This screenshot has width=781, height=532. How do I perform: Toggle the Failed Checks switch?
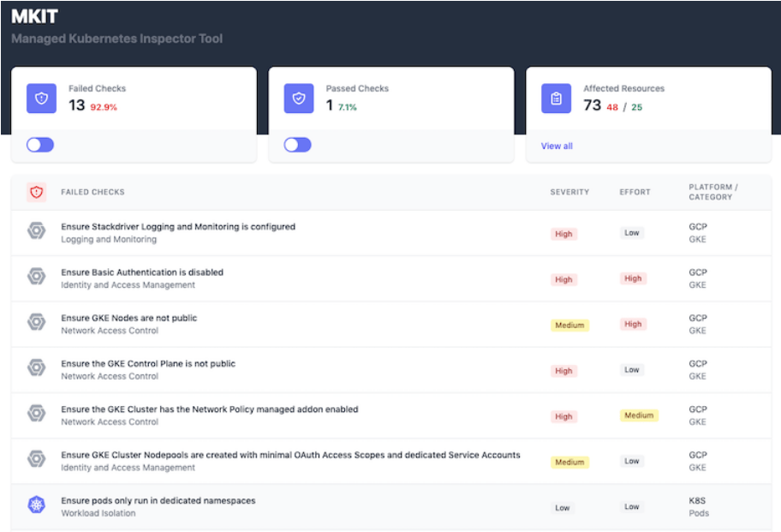point(40,145)
